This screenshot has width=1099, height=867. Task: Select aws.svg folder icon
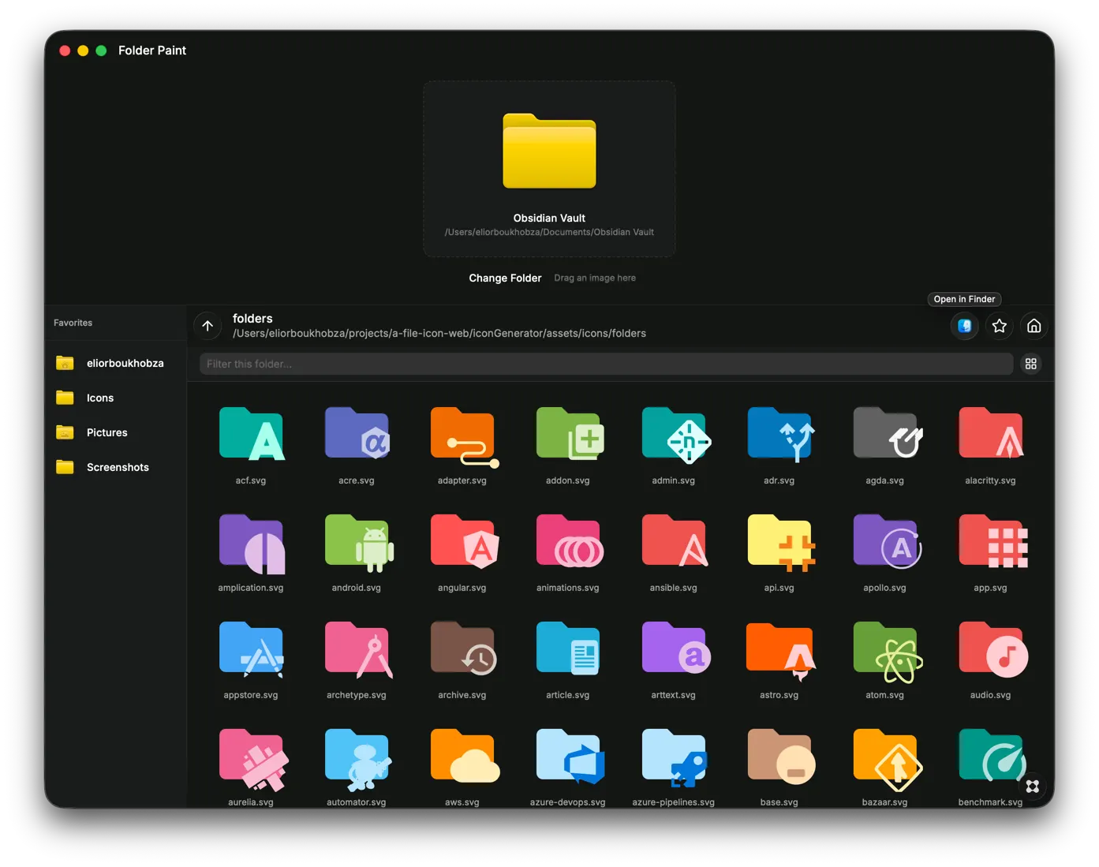click(x=464, y=756)
